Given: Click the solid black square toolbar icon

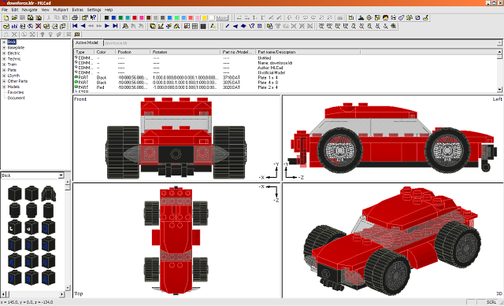Looking at the screenshot, I should (x=203, y=26).
